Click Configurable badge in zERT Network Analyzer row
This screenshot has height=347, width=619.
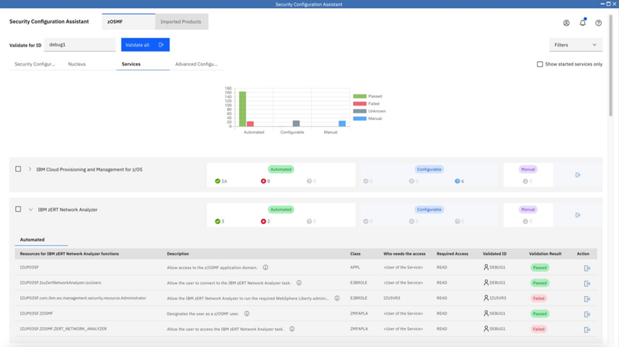(429, 210)
